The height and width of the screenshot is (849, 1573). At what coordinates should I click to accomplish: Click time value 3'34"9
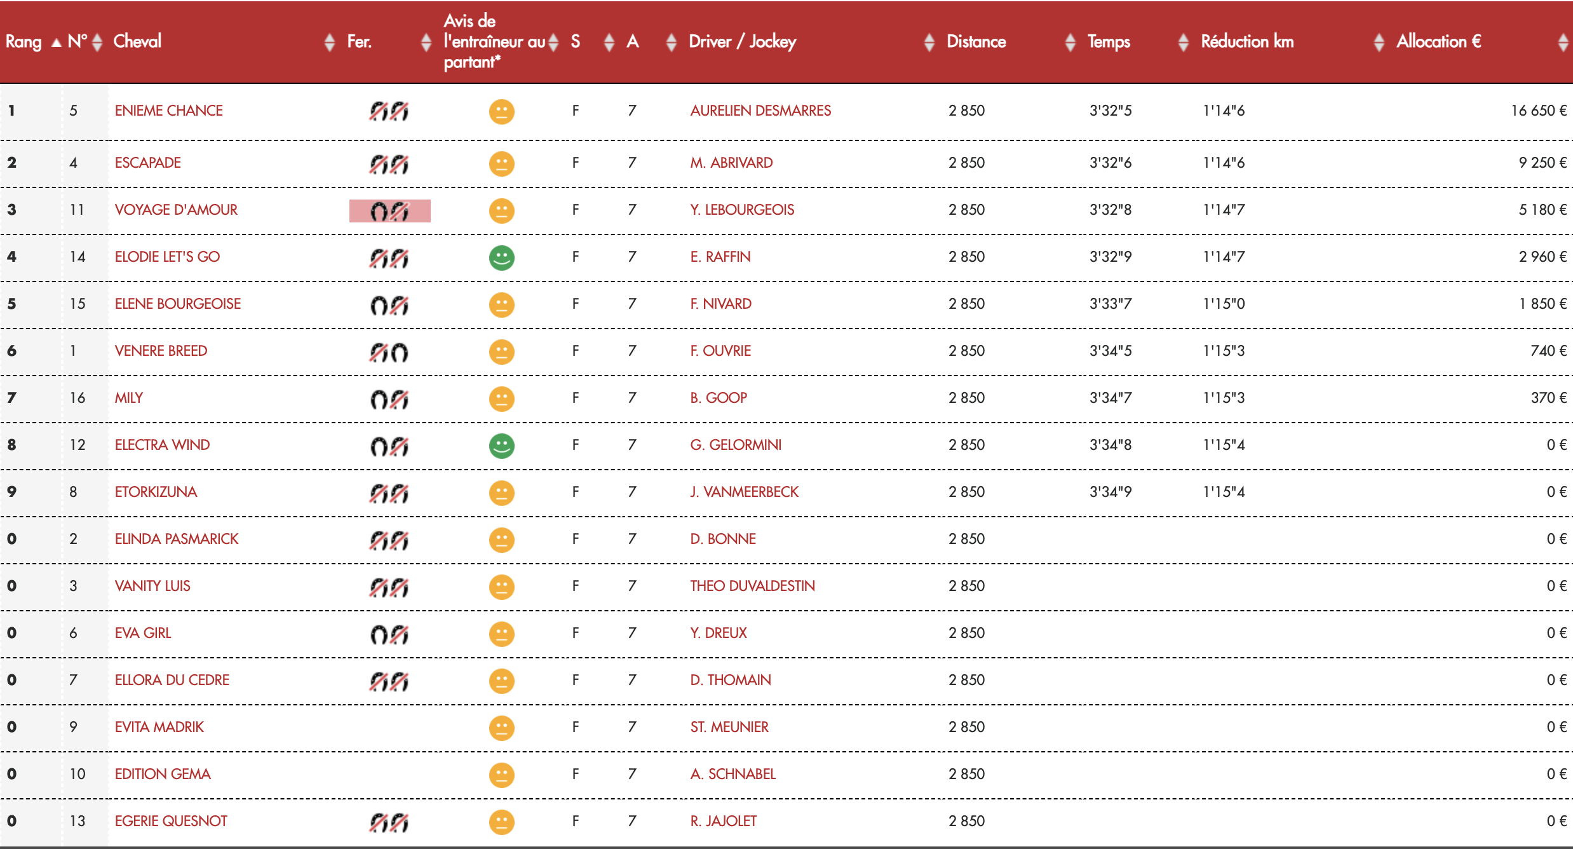pyautogui.click(x=1111, y=492)
